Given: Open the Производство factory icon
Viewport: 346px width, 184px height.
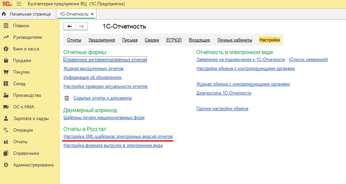Looking at the screenshot, I should (x=6, y=95).
